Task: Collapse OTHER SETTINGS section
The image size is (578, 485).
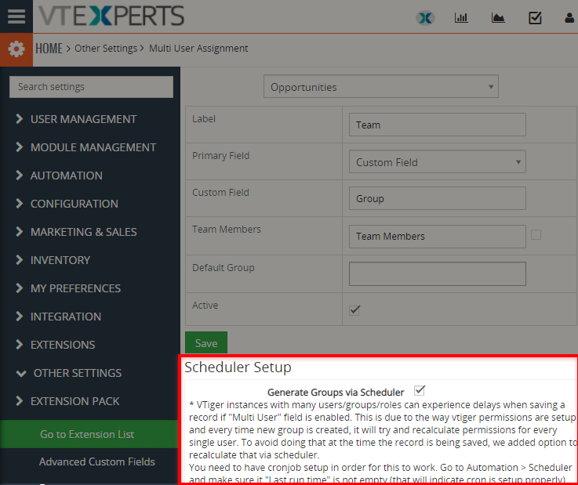Action: (x=69, y=373)
